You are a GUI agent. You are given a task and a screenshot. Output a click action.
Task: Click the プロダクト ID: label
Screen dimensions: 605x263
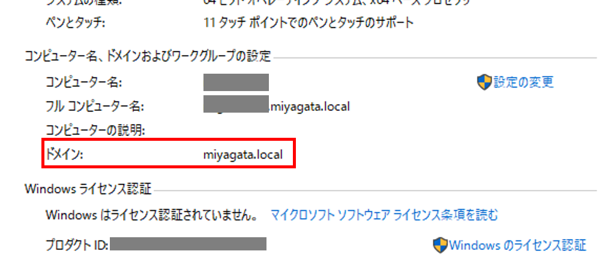[77, 245]
